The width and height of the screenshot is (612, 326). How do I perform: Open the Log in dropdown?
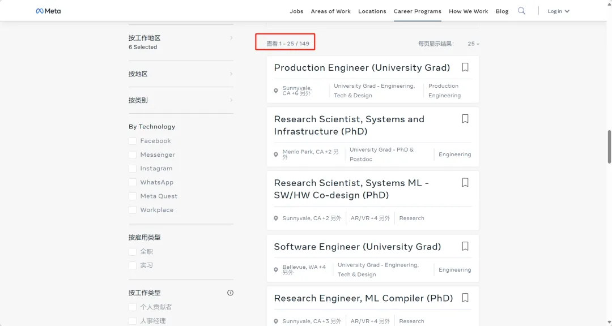(559, 11)
